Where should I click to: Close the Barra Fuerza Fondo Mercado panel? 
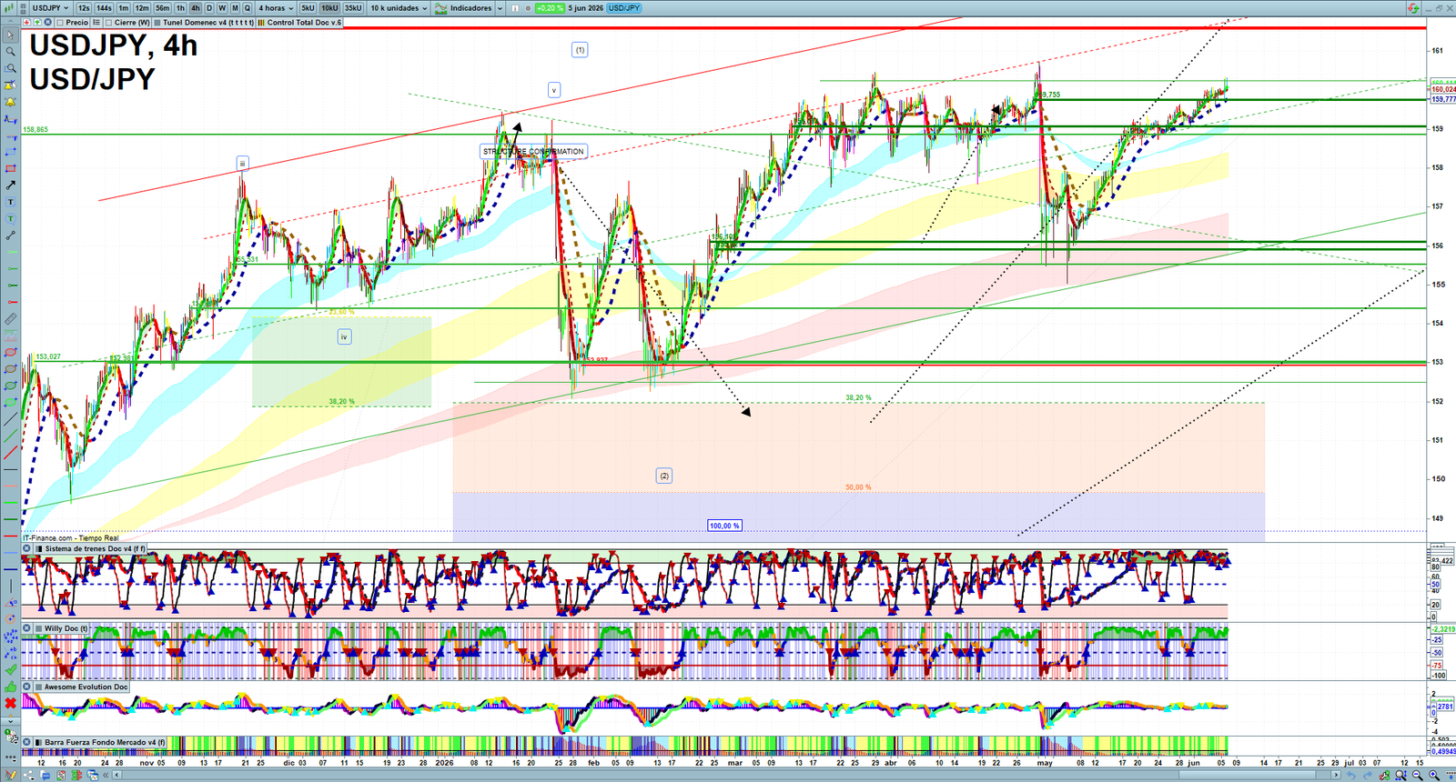[26, 742]
